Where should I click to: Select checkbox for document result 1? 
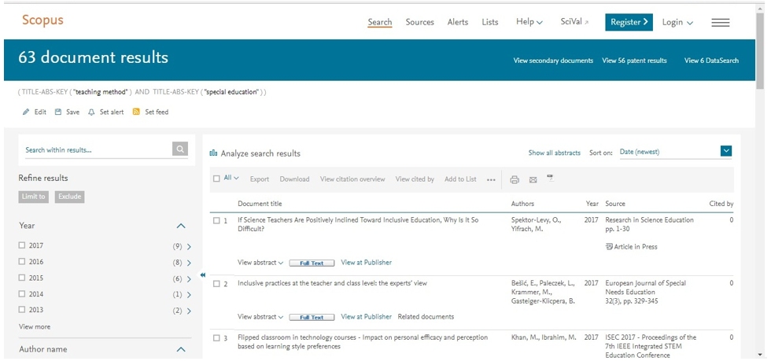217,221
